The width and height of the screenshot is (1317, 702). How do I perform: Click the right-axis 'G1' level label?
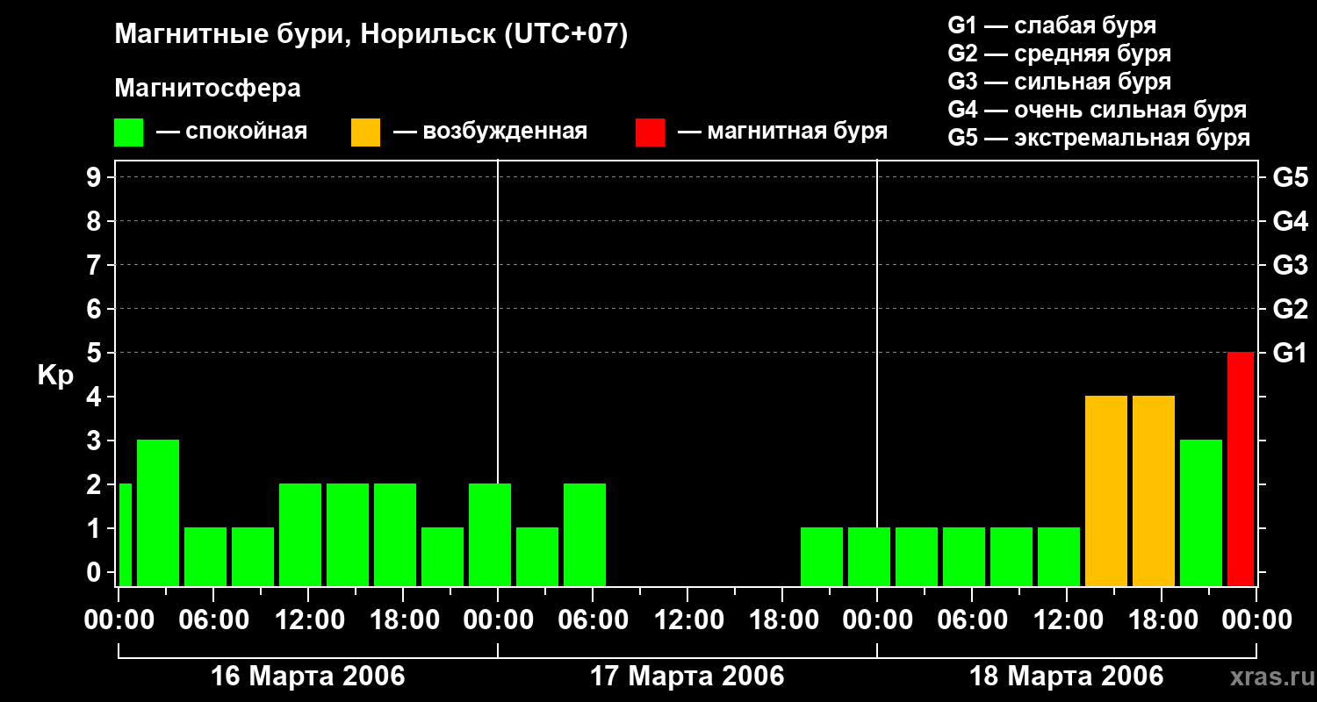[x=1290, y=353]
